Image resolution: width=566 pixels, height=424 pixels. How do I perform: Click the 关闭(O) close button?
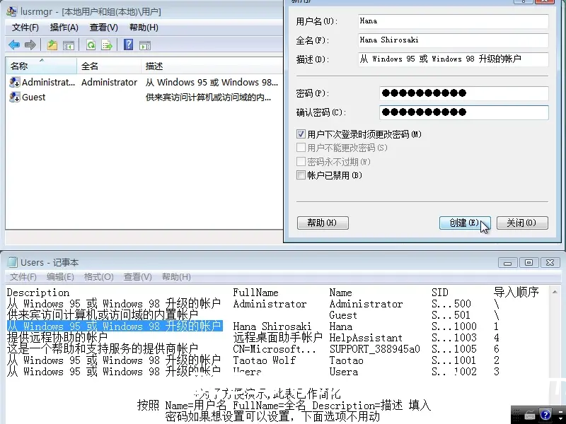pyautogui.click(x=522, y=223)
